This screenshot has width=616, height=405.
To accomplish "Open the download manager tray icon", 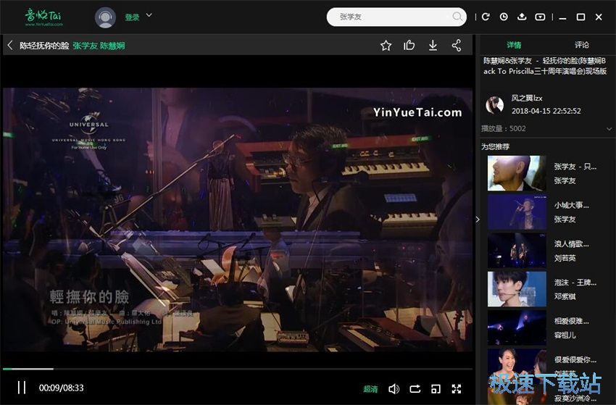I will coord(522,17).
